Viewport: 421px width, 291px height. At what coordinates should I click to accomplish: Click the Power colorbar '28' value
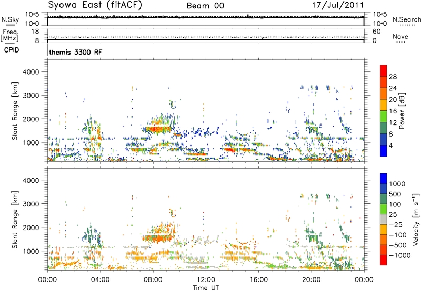[393, 77]
